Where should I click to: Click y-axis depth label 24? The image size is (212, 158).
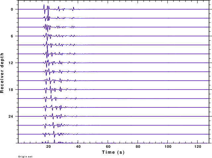[x=11, y=116]
